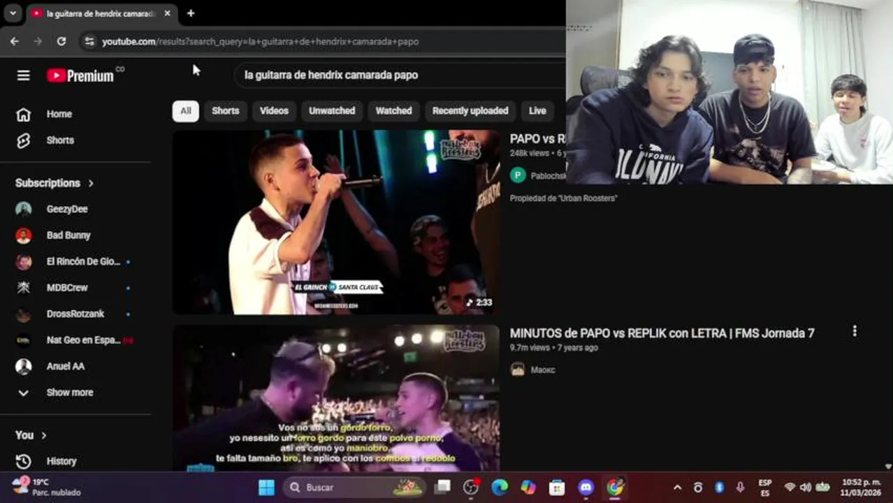Click the 'Propiedad de Urban Roosters' description
Screen dimensions: 893x503
click(563, 198)
